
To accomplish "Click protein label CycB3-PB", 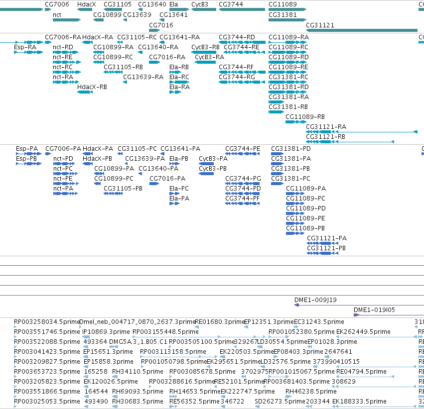I will point(213,169).
